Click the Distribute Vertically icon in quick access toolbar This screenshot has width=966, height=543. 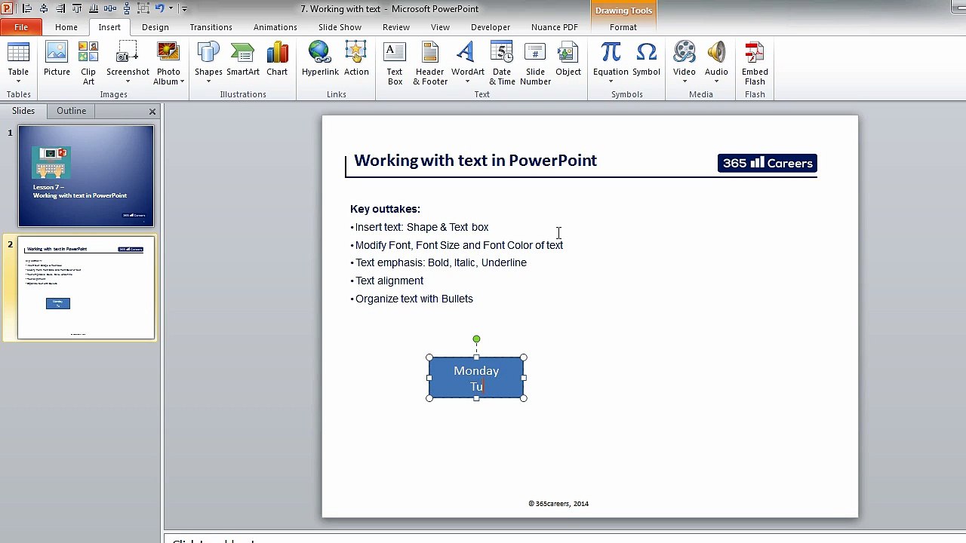click(x=127, y=8)
